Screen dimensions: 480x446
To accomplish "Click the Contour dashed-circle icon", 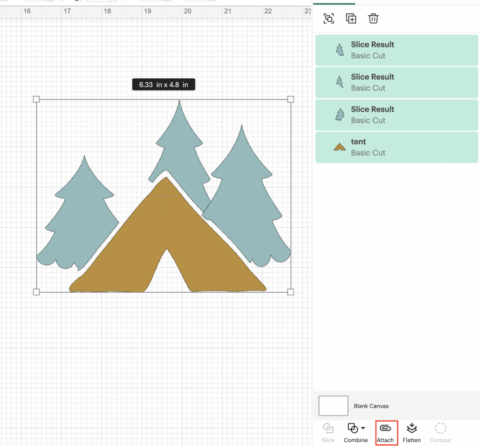I will coord(440,428).
